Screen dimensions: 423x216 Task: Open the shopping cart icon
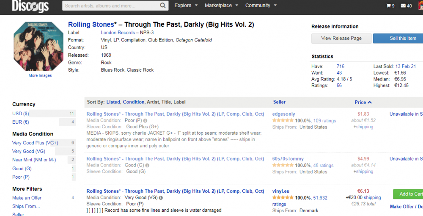click(x=388, y=6)
